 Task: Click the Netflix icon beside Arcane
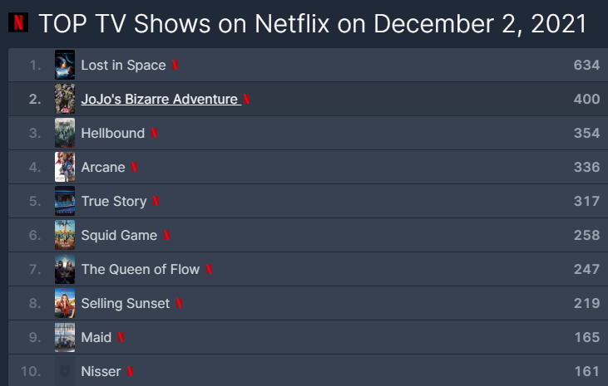(134, 168)
